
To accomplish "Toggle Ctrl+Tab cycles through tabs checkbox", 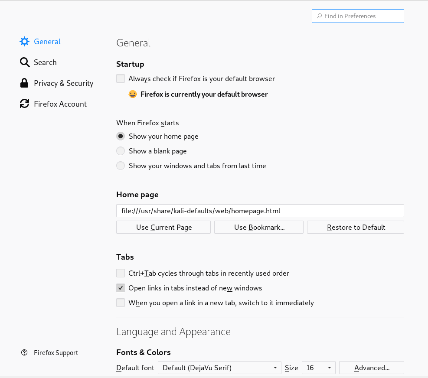I will pyautogui.click(x=121, y=273).
